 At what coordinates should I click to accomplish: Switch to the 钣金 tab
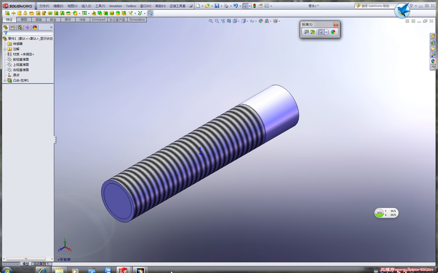53,20
